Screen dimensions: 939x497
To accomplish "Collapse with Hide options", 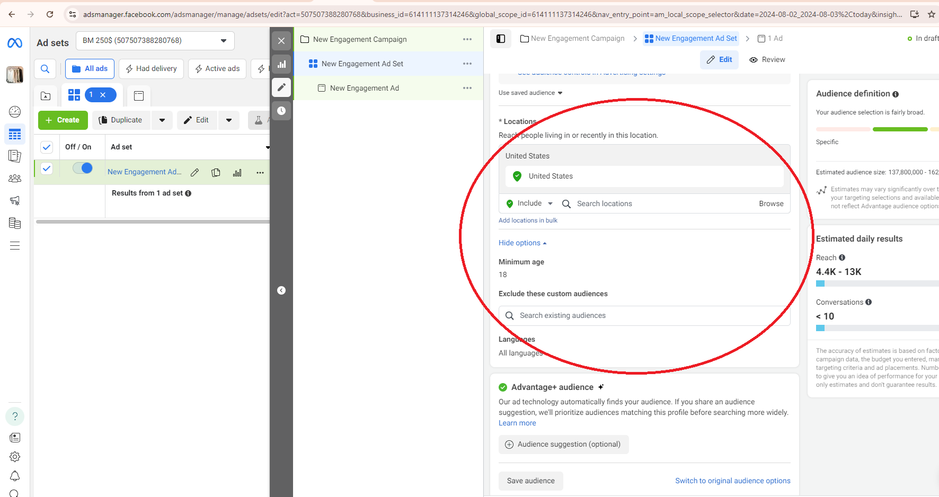I will click(x=522, y=243).
